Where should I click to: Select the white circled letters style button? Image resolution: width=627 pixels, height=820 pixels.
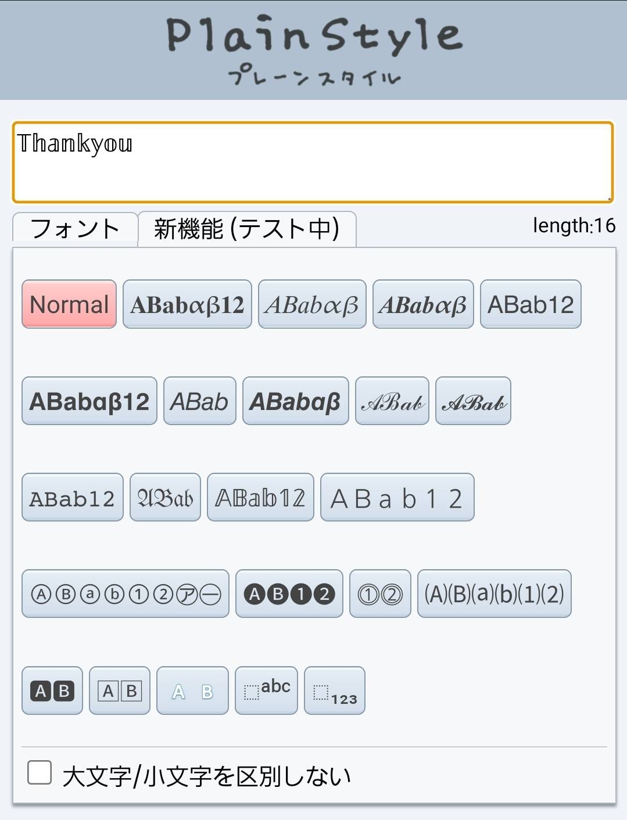(126, 594)
